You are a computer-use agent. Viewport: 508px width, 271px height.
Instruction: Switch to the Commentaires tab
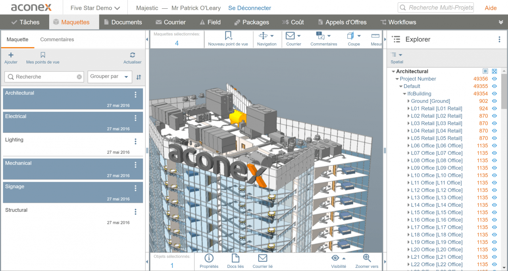(x=57, y=40)
